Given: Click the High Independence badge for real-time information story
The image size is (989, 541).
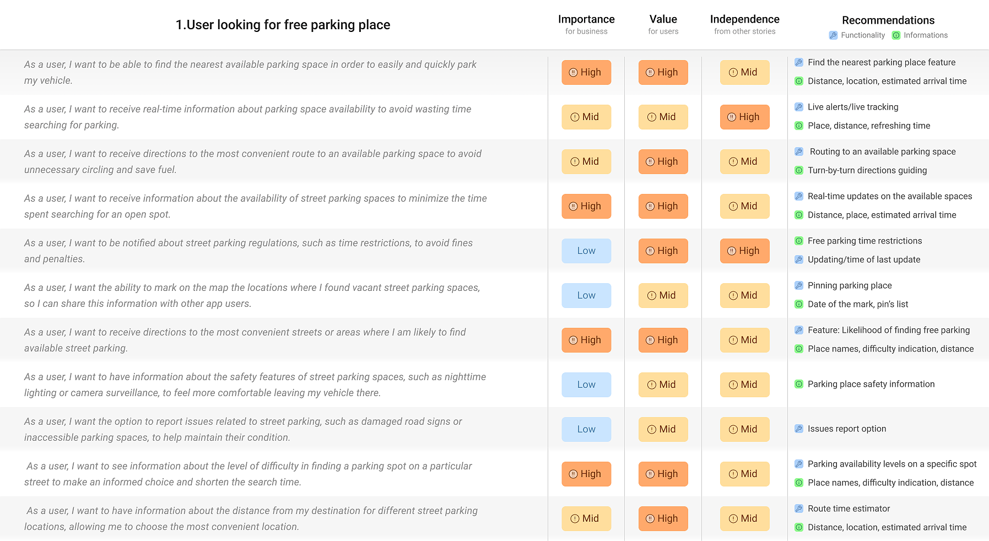Looking at the screenshot, I should (x=744, y=117).
